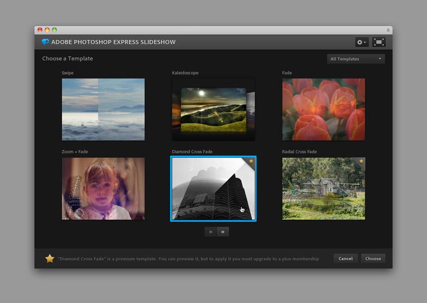This screenshot has width=427, height=303.
Task: Click the Diamond Cross Fade label
Action: click(x=192, y=152)
